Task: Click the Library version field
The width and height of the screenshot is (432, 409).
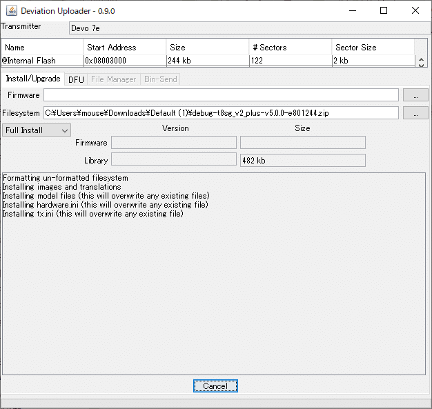Action: tap(174, 160)
